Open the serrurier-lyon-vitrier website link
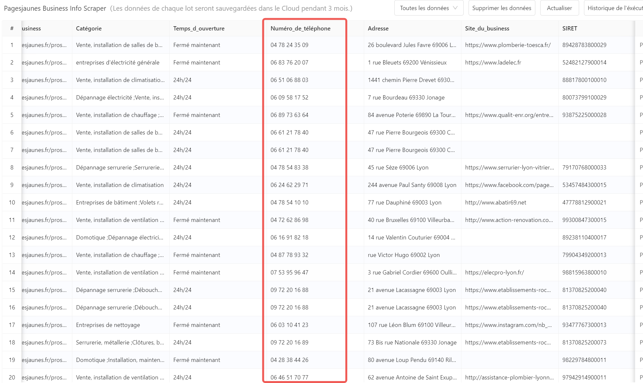Screen dimensions: 643x383 [x=509, y=168]
